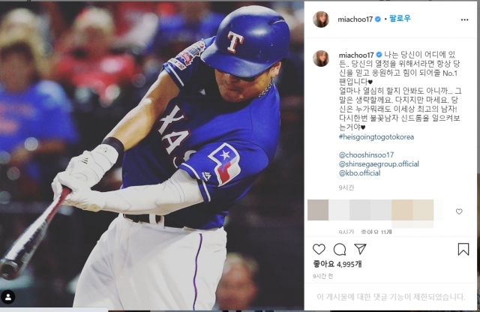Open miachoo17 profile picture in header
This screenshot has width=480, height=312.
point(321,19)
